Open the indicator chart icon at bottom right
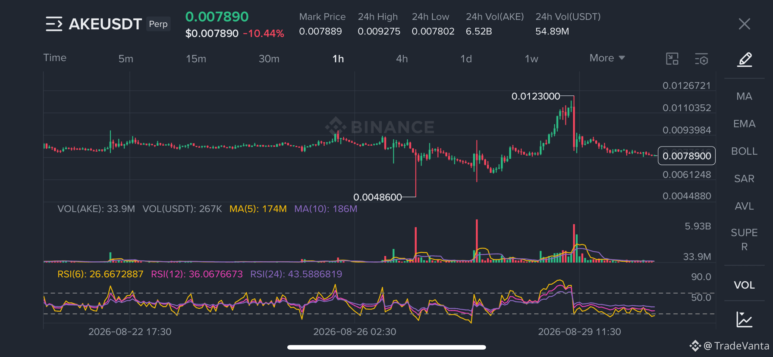This screenshot has height=357, width=773. 745,319
